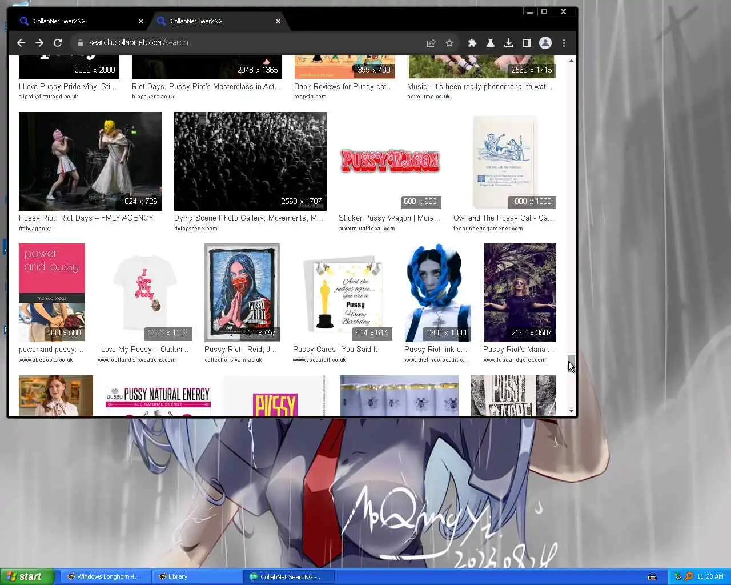Open the Oscar statue birthday card thumbnail
The image size is (731, 585).
pos(343,292)
